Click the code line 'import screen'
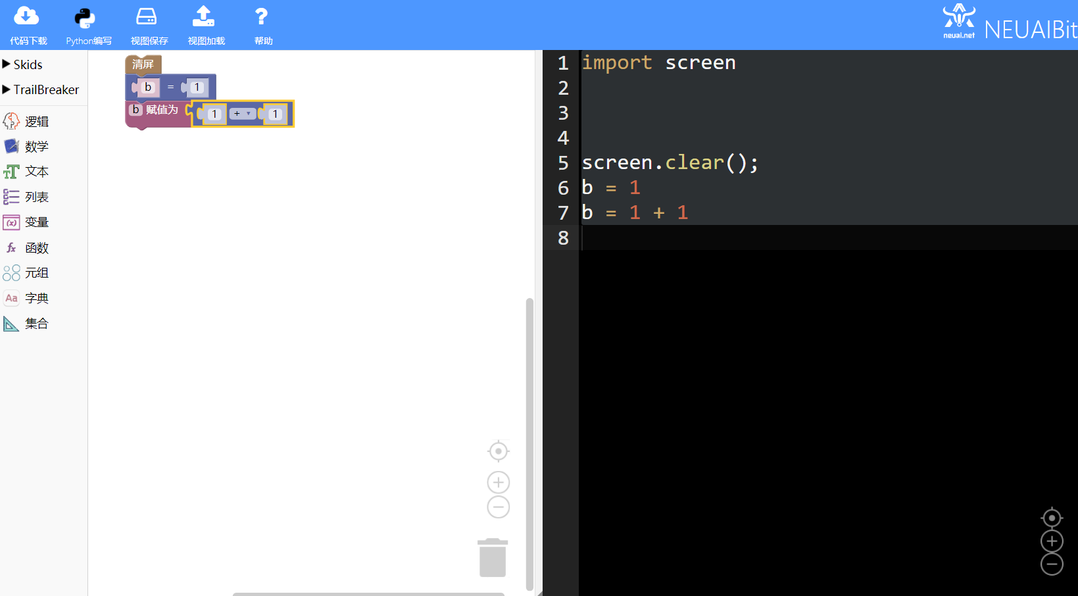This screenshot has width=1078, height=596. click(x=659, y=62)
